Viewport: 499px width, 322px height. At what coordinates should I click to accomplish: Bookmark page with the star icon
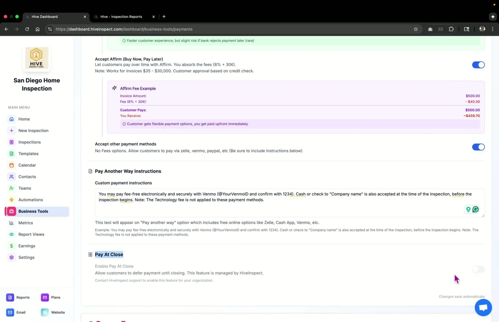pos(416,29)
